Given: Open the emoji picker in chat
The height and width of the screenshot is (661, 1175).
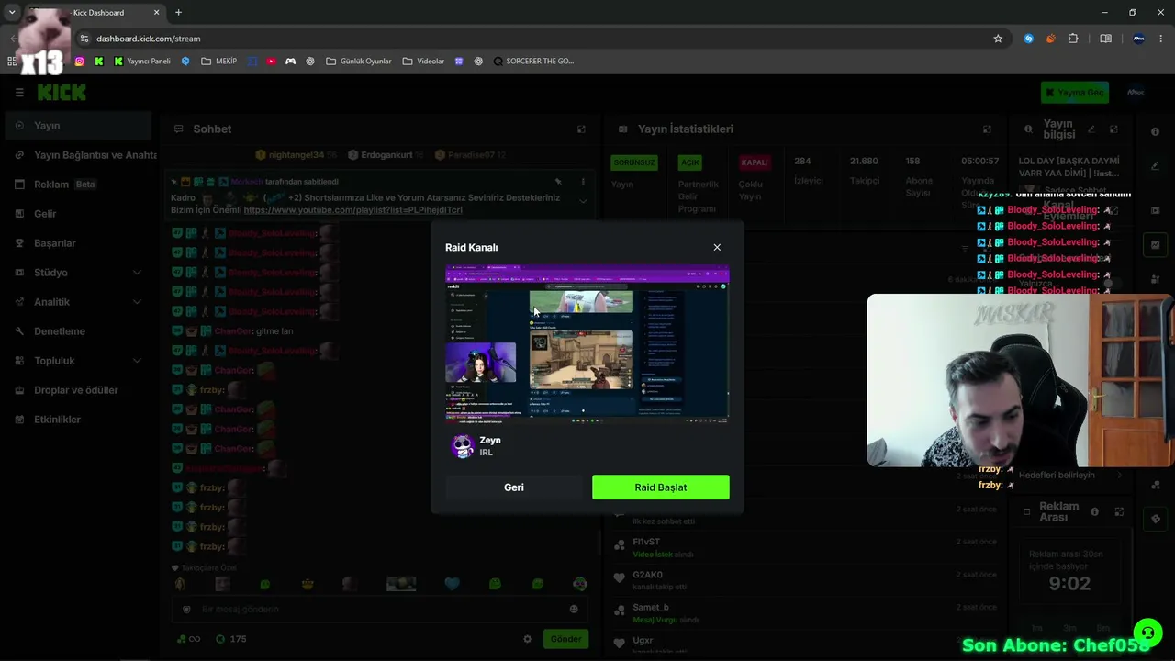Looking at the screenshot, I should pos(574,609).
